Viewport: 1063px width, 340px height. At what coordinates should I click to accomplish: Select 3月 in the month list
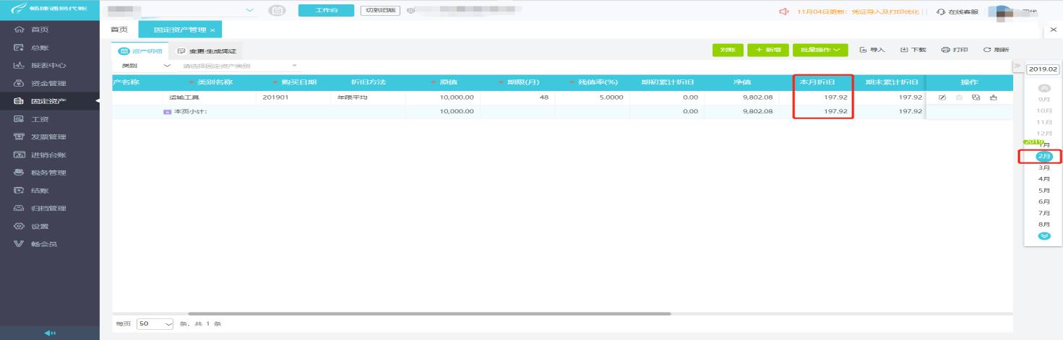[1043, 167]
